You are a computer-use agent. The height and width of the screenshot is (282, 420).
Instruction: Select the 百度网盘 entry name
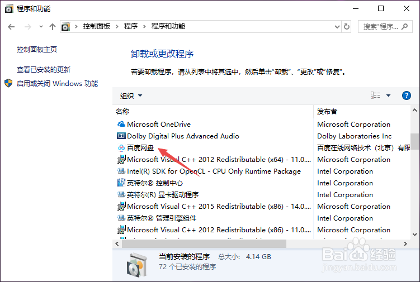tap(140, 147)
